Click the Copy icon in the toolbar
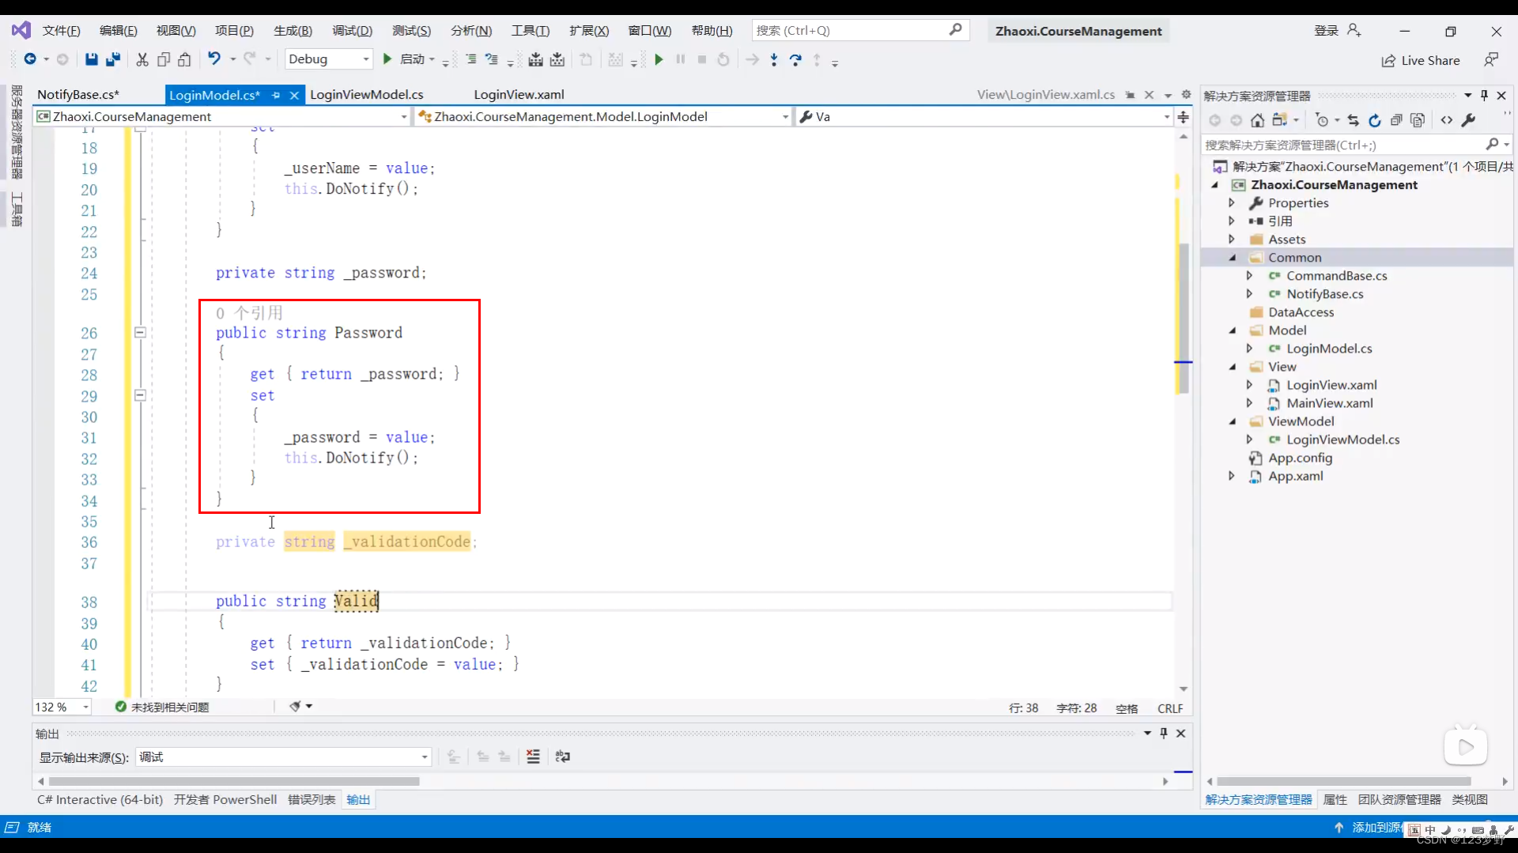 (164, 59)
